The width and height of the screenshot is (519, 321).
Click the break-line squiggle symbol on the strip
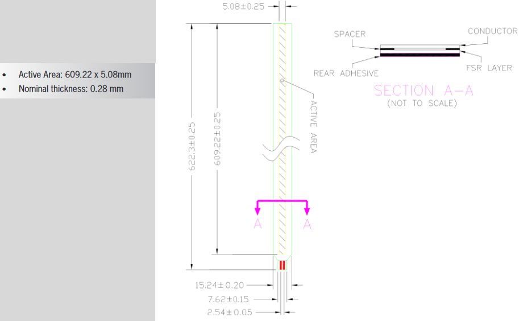pyautogui.click(x=282, y=149)
